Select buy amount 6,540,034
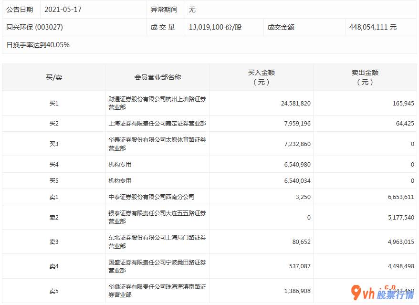Viewport: 419px width, 305px height. (x=297, y=180)
